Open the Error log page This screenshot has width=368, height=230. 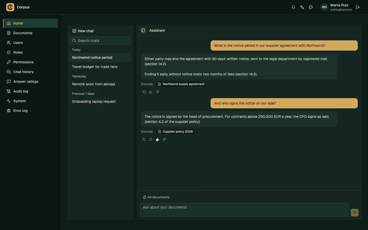click(30, 111)
